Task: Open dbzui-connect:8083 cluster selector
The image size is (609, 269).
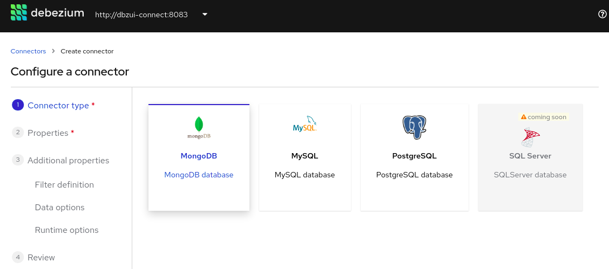Action: tap(141, 15)
